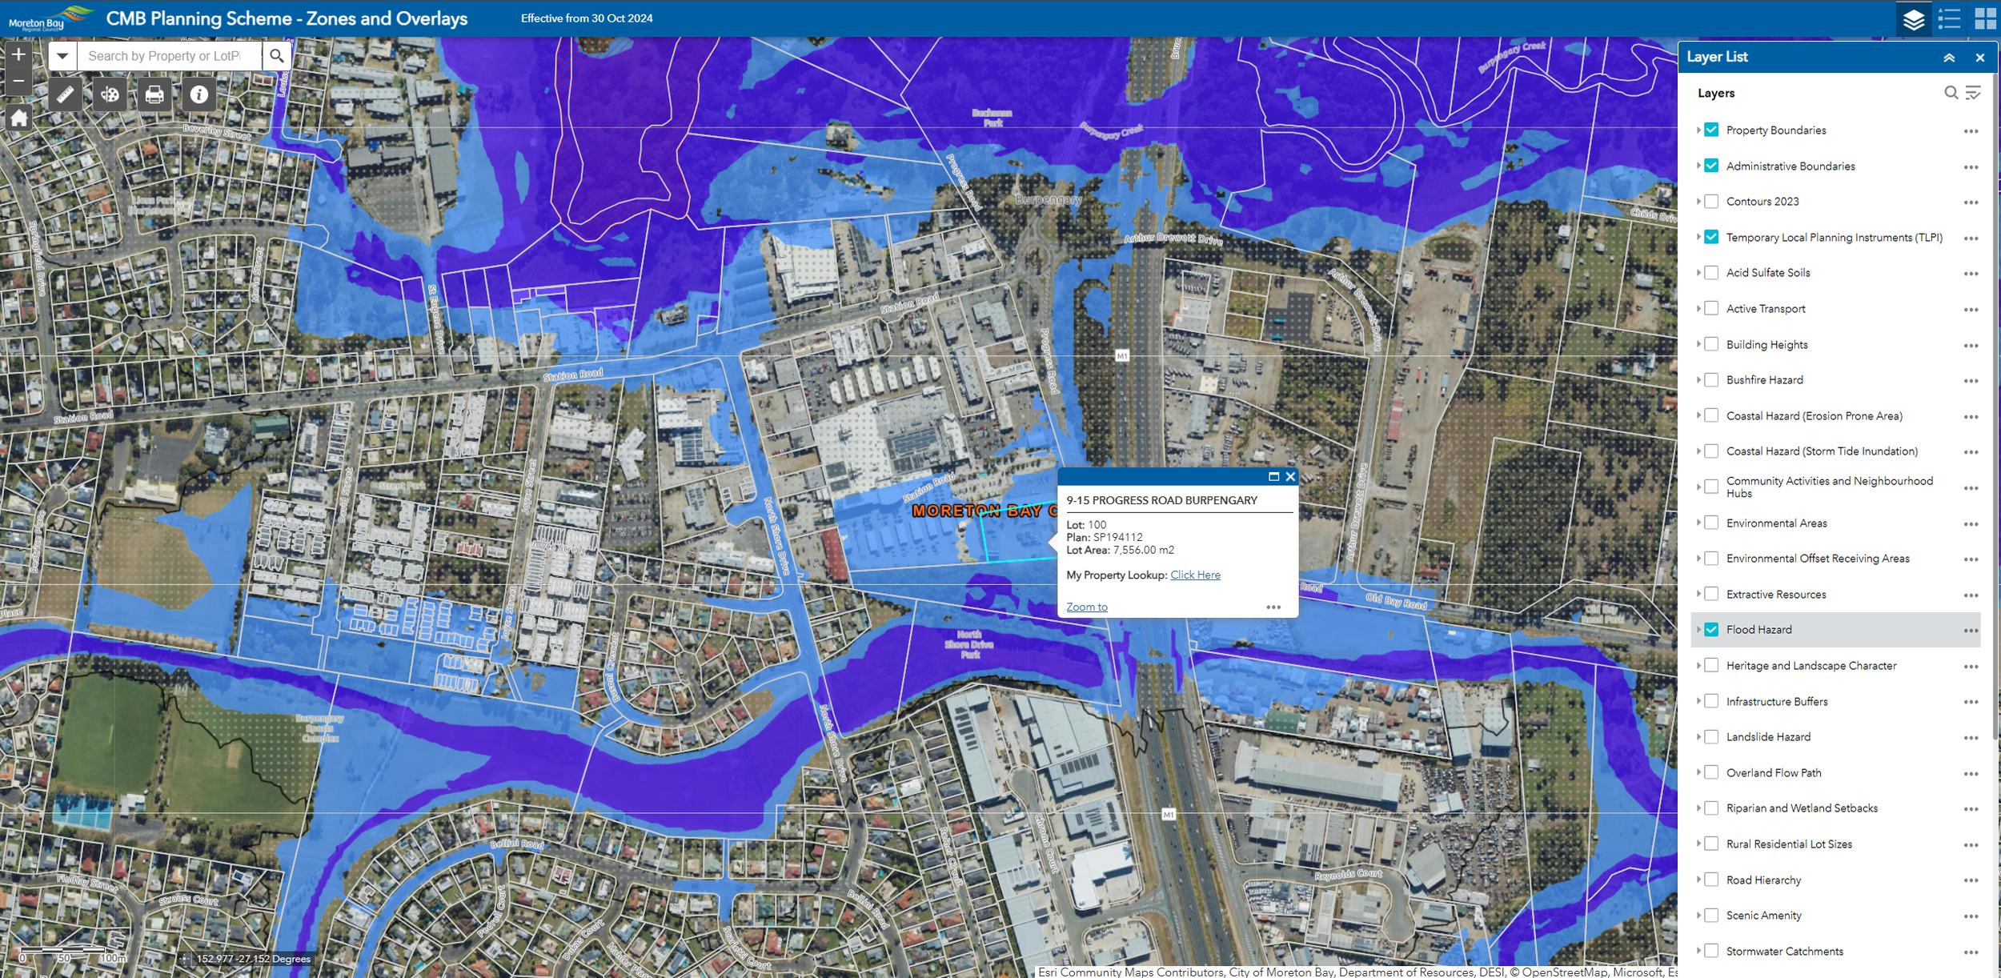Open the Print tool
Screen dimensions: 2001x978
click(154, 95)
